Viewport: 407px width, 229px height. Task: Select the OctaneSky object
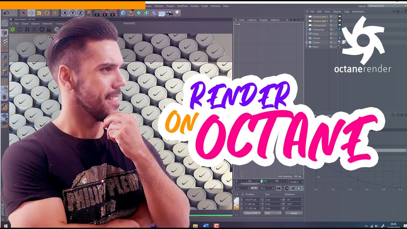click(318, 30)
